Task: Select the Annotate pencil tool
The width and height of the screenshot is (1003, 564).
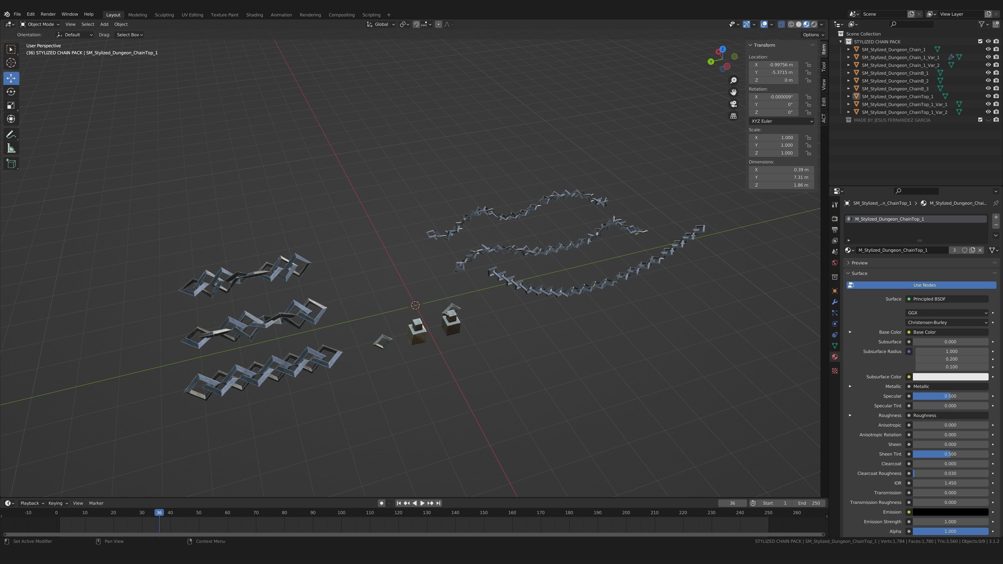Action: (11, 135)
